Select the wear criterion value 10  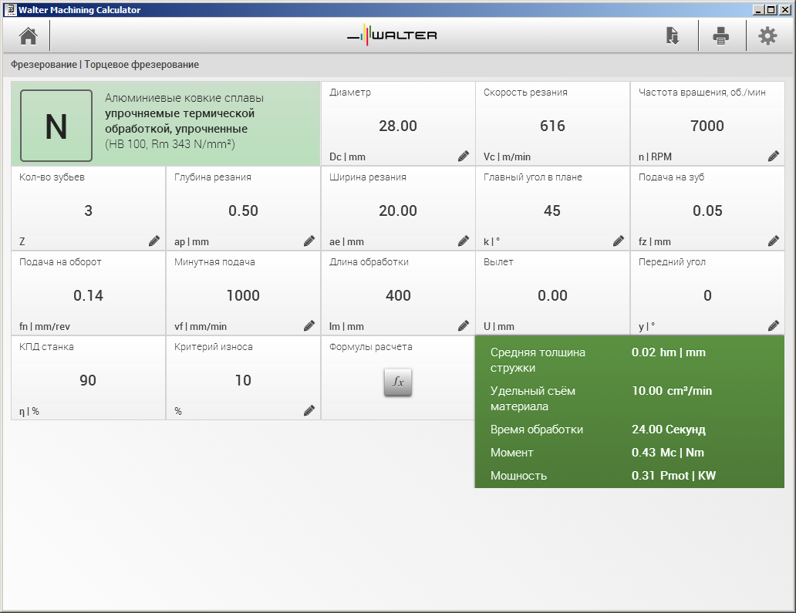coord(243,380)
